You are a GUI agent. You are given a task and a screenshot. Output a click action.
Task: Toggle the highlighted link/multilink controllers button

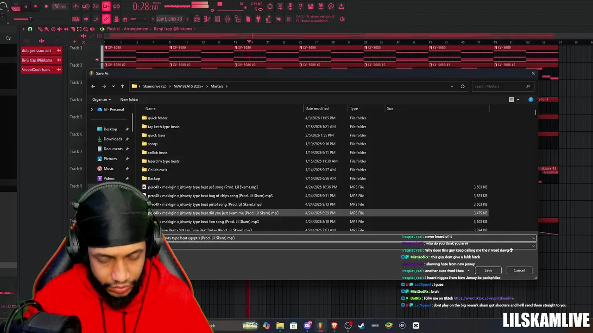pos(106,19)
